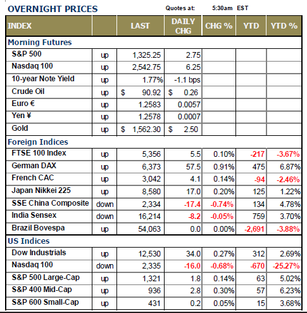Click the Crude Oil row label
This screenshot has width=307, height=313.
click(28, 91)
